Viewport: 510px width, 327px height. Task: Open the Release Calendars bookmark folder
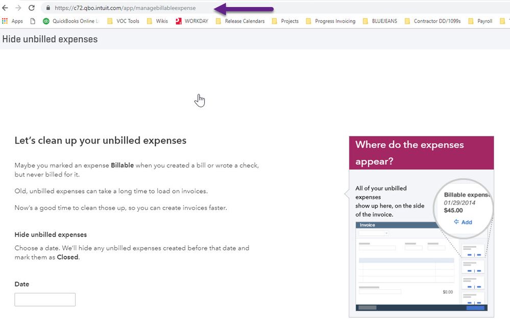[x=240, y=21]
